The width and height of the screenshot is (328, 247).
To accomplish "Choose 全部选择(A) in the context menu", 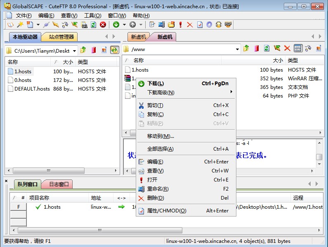I will click(186, 149).
